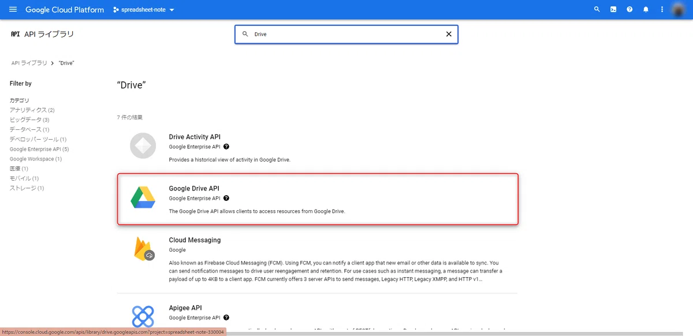Clear the search with the X button
Image resolution: width=693 pixels, height=336 pixels.
[449, 34]
